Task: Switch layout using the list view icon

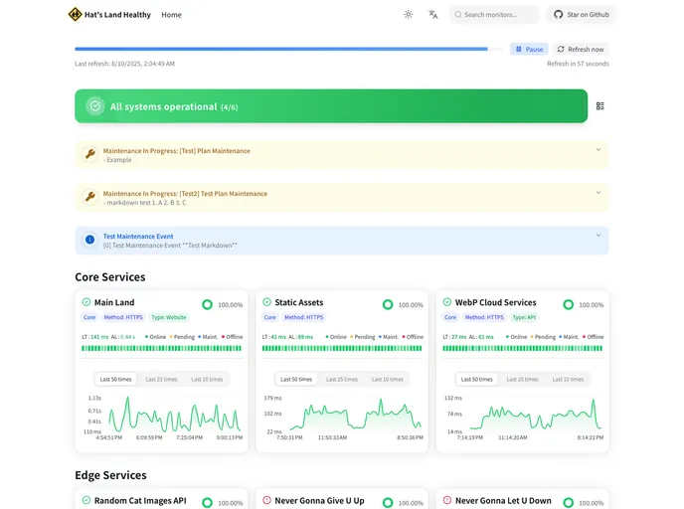Action: coord(600,106)
